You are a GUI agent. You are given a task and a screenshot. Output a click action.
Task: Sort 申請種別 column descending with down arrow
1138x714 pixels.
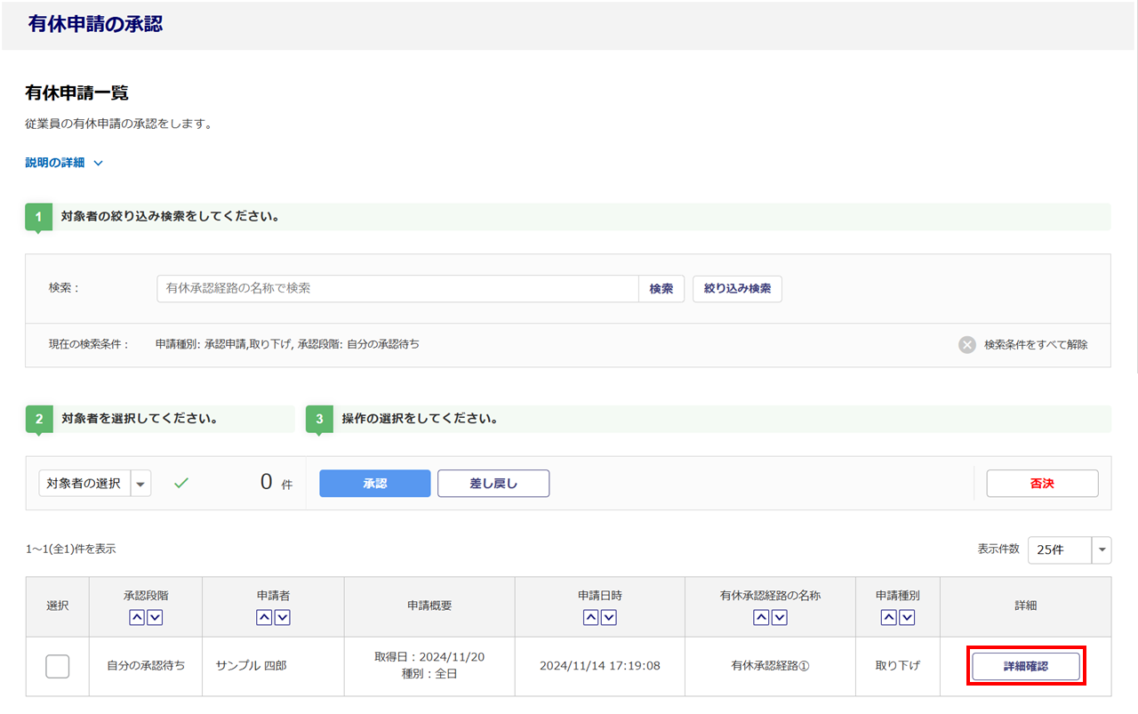click(906, 618)
